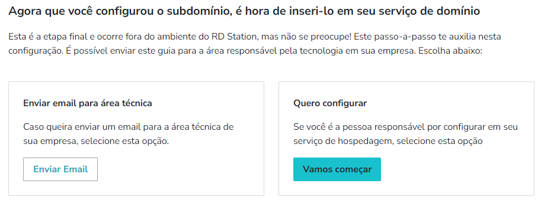Select the 'Quero configurar' card heading
This screenshot has width=541, height=213.
coord(330,103)
